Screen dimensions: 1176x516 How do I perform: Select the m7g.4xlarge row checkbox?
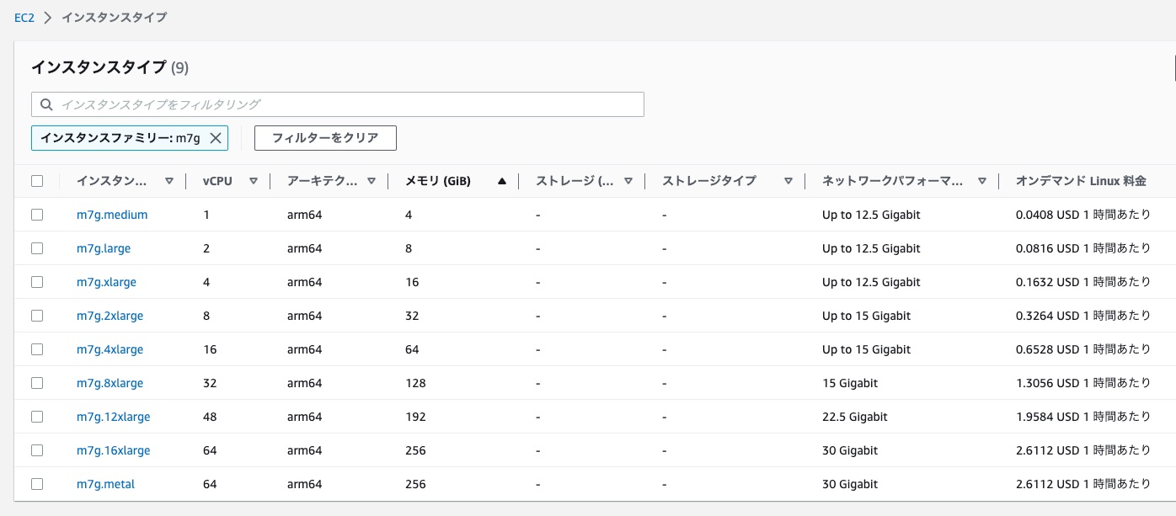[37, 349]
